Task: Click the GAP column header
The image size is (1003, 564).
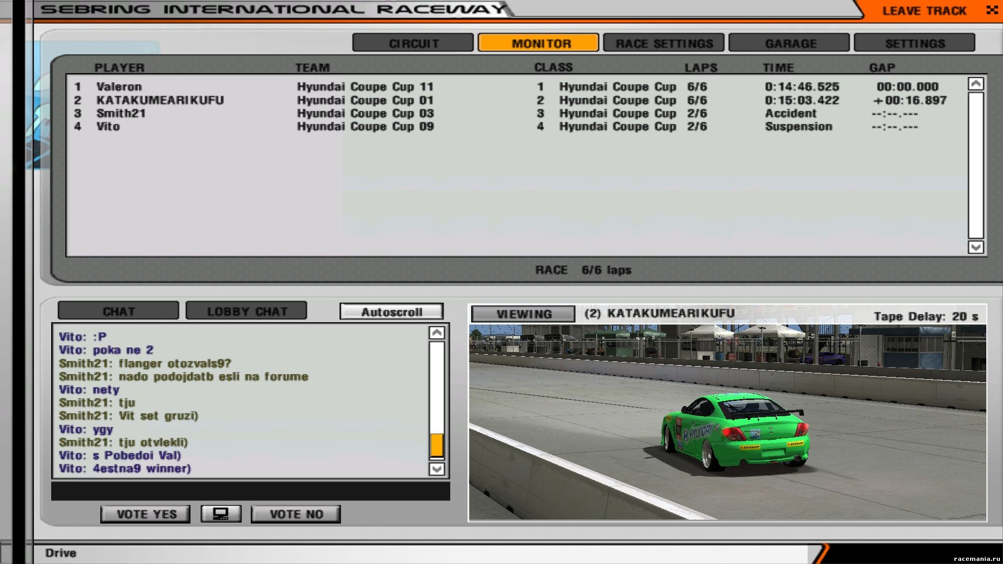Action: (x=882, y=67)
